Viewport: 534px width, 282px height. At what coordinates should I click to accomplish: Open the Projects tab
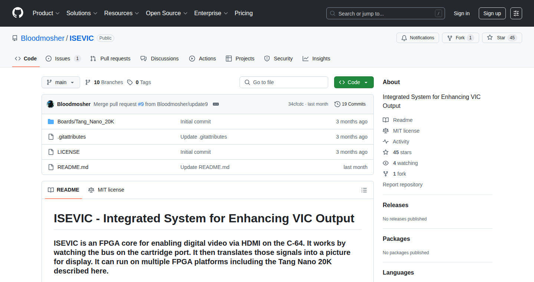tap(240, 59)
